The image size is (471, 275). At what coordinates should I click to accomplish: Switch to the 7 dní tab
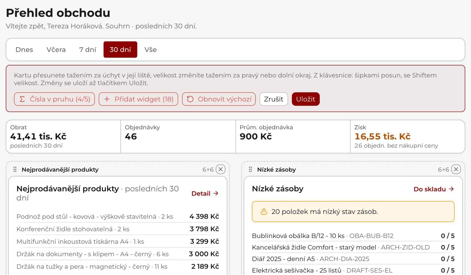pos(88,50)
